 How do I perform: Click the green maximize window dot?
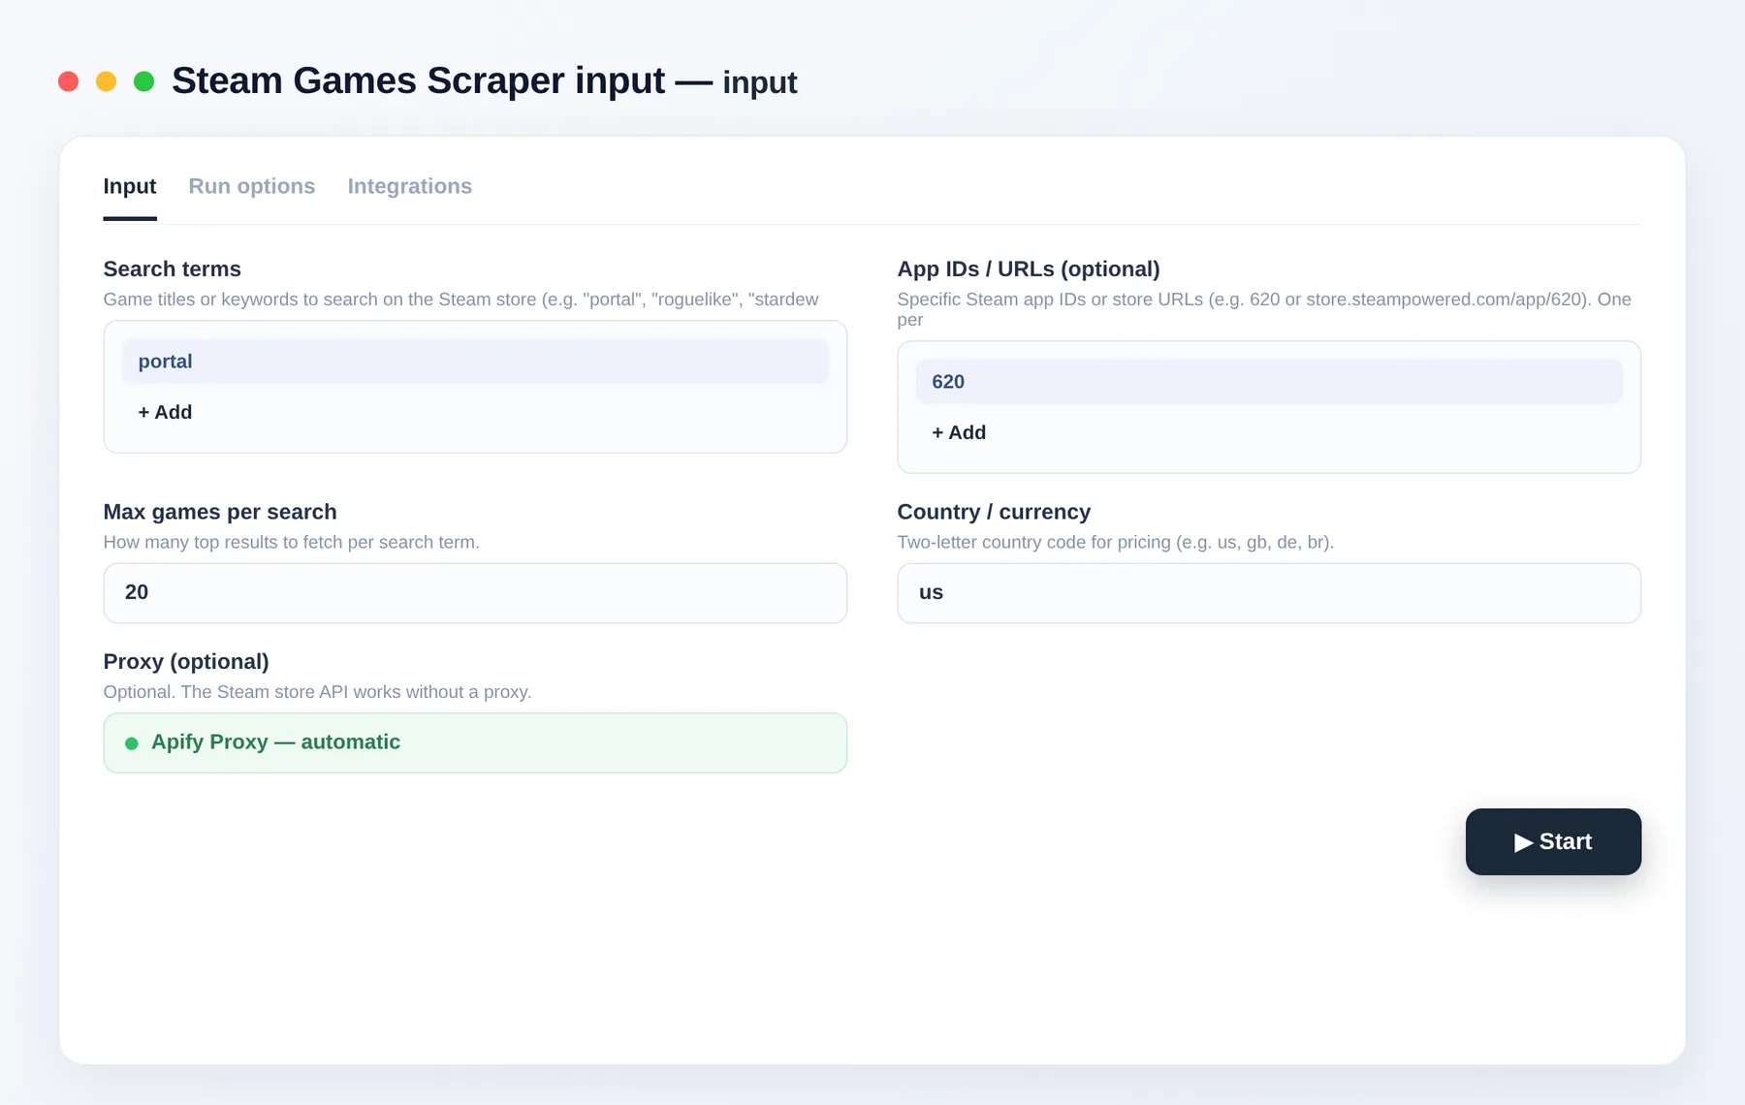pos(143,81)
